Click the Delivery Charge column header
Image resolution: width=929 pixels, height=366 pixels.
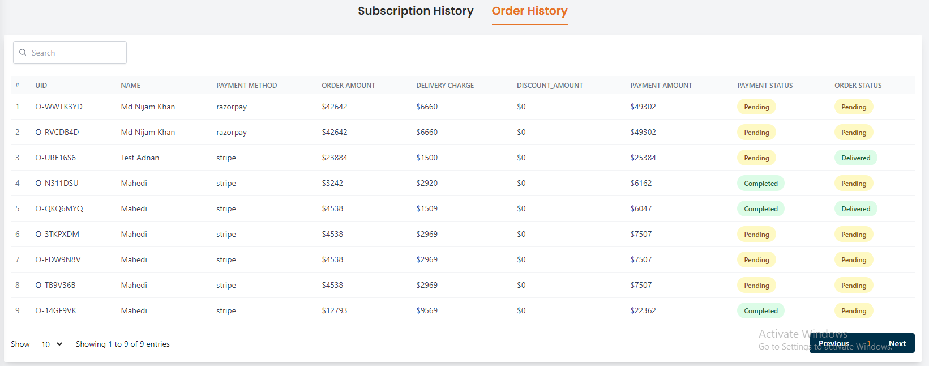click(445, 86)
